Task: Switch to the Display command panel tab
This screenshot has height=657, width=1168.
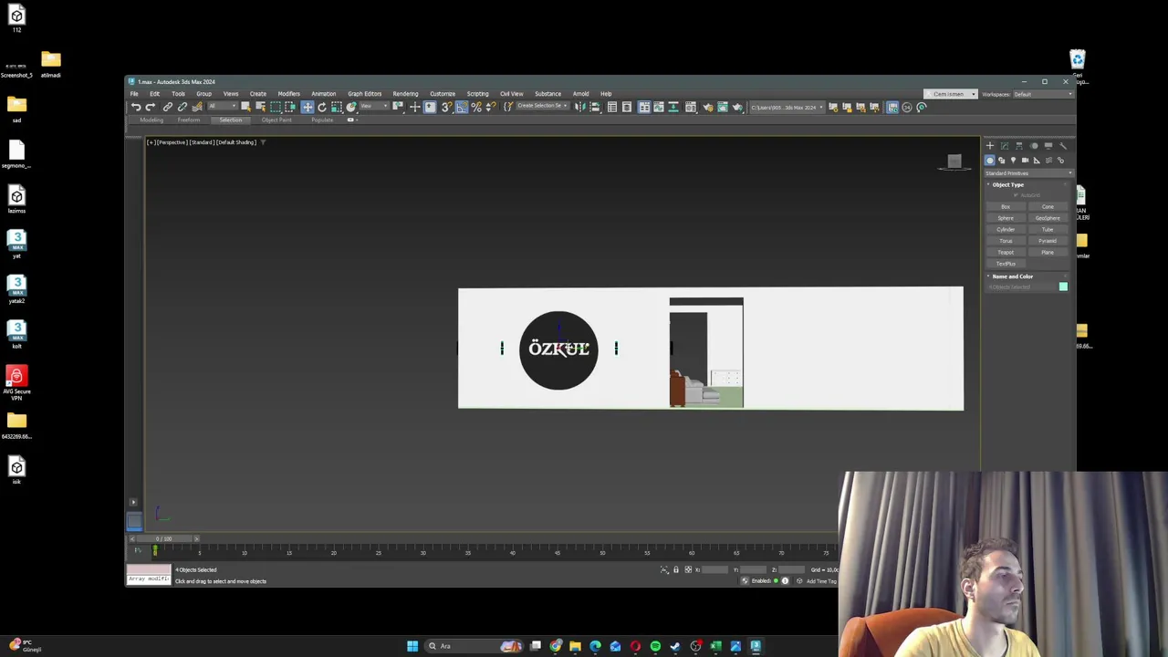Action: tap(1048, 145)
